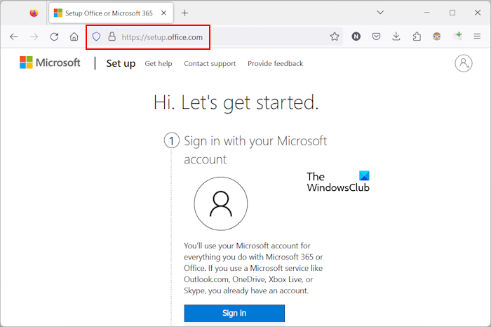Minimize the Firefox window

426,13
